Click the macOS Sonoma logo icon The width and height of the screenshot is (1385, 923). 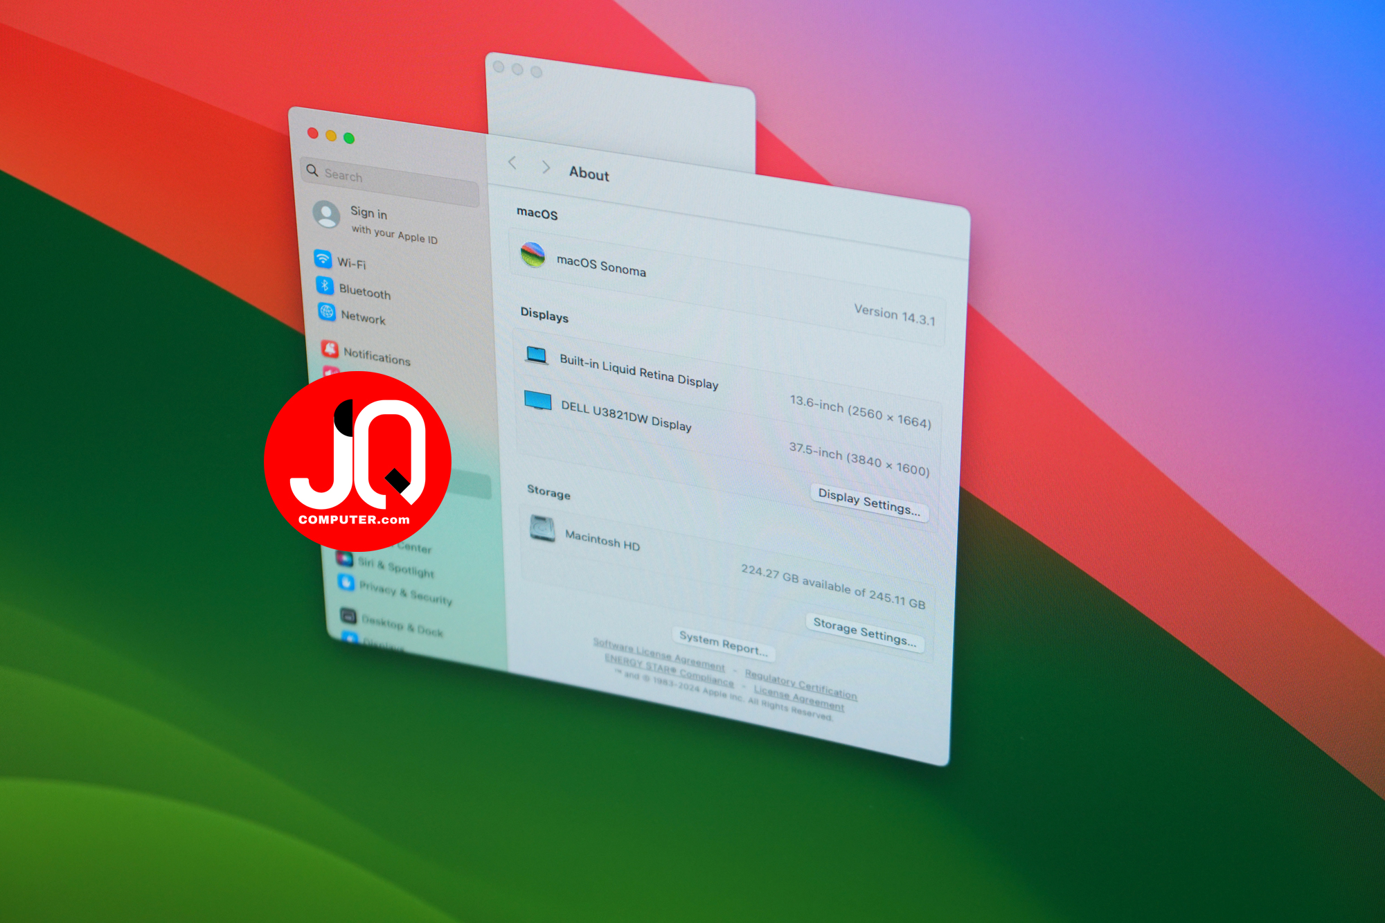[533, 255]
